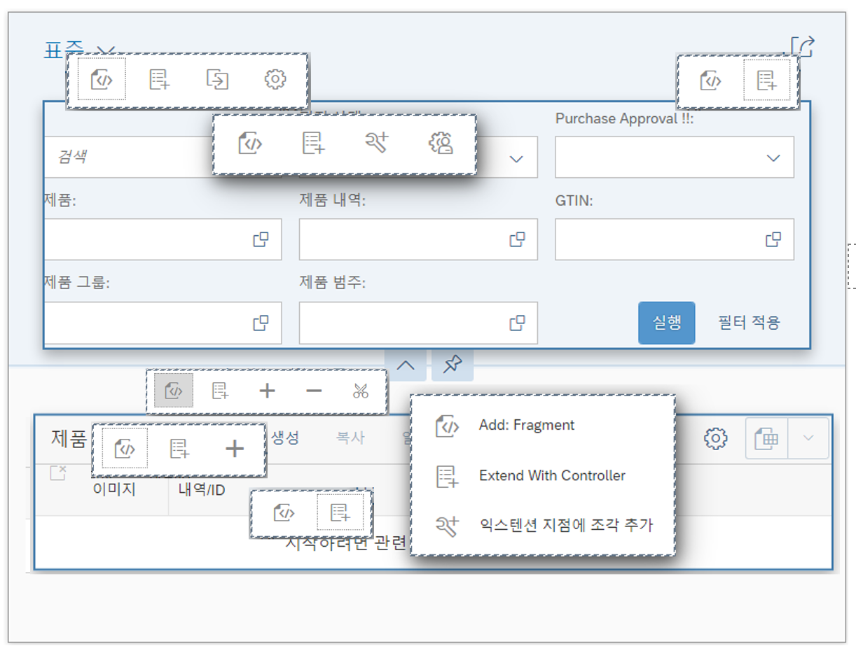Select the embed content arrow icon in the top toolbar

pos(217,79)
